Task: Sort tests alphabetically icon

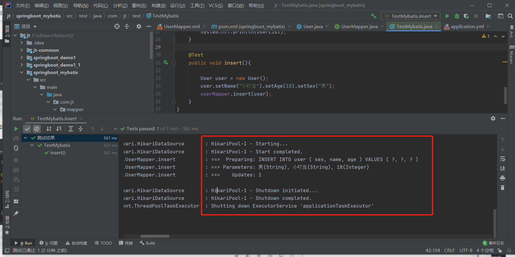Action: pos(49,129)
